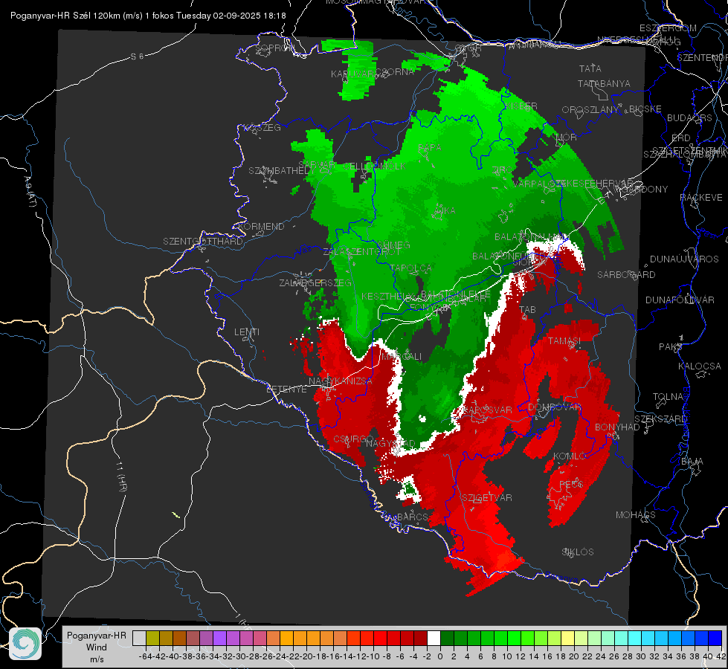The image size is (728, 669).
Task: Select the KALOCSA label
Action: click(699, 366)
